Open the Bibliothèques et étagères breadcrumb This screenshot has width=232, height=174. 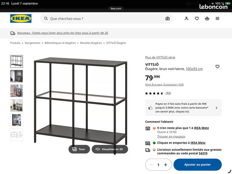pos(60,43)
